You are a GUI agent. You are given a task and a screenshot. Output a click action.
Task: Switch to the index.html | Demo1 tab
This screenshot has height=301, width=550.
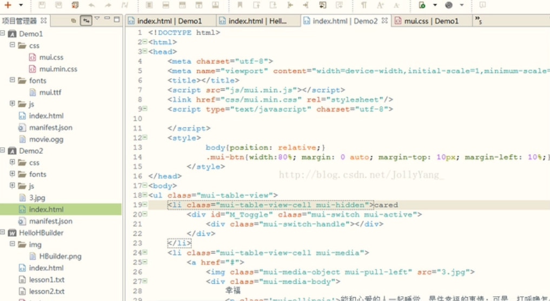164,21
